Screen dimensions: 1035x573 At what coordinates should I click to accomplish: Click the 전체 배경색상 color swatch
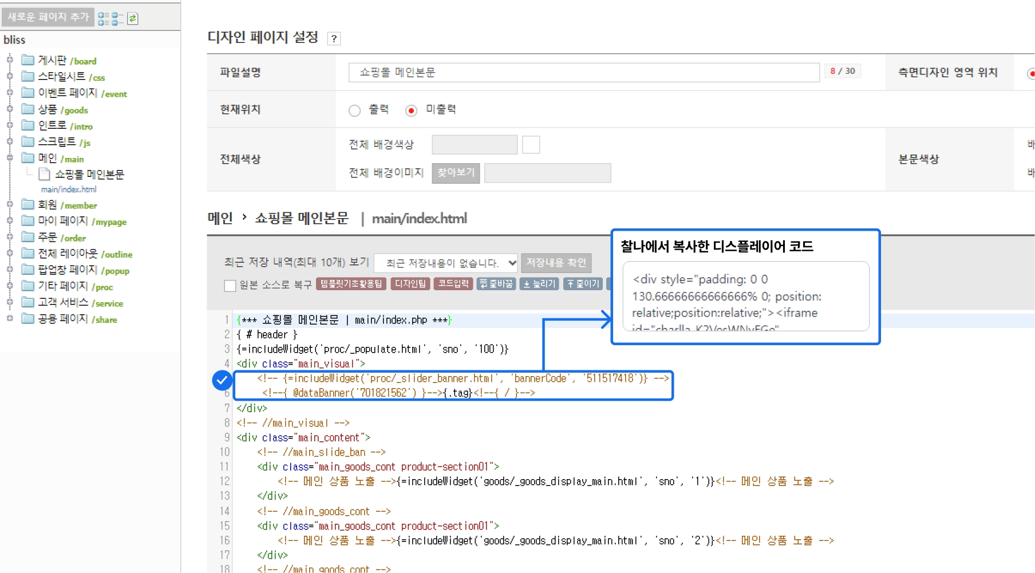pos(531,145)
